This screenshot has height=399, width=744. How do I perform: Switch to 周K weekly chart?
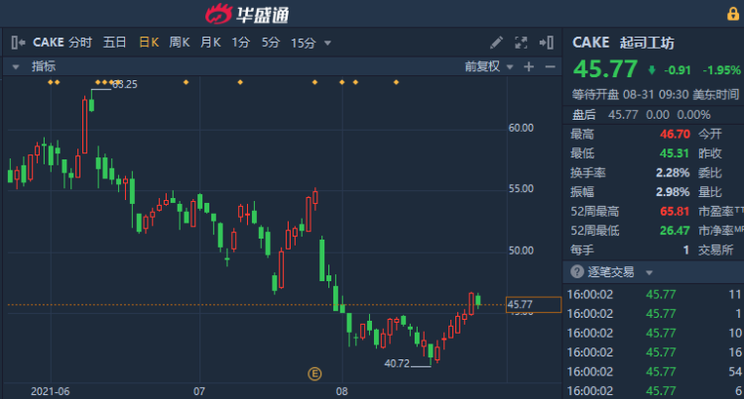(180, 43)
